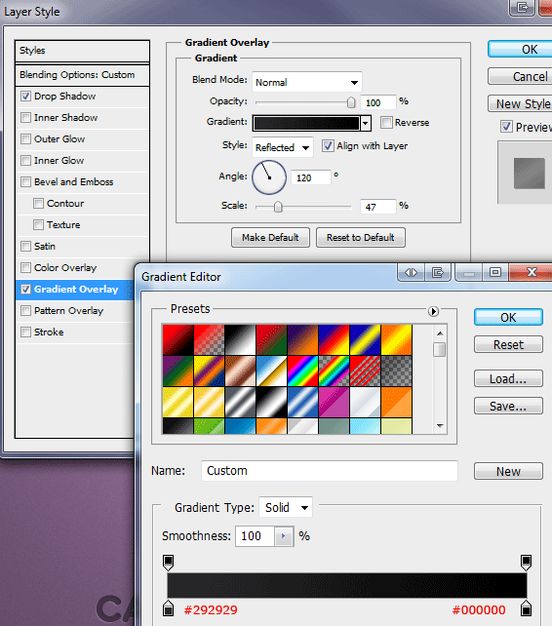
Task: Open the Presets flyout menu arrow
Action: [x=433, y=311]
